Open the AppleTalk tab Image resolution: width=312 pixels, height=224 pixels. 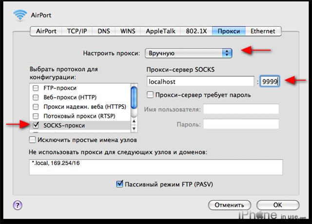pyautogui.click(x=160, y=31)
